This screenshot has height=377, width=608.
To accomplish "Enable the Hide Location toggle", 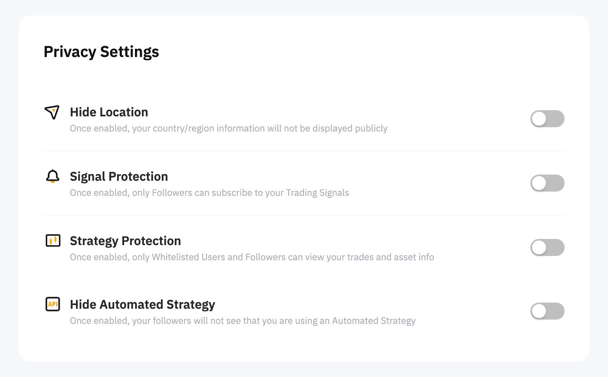I will click(547, 119).
